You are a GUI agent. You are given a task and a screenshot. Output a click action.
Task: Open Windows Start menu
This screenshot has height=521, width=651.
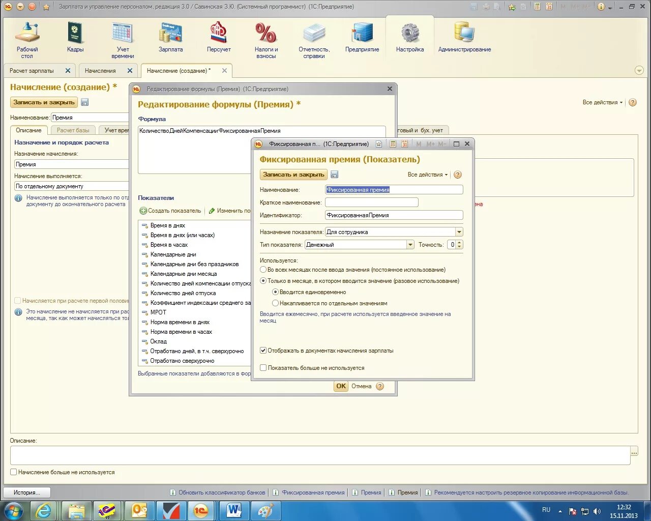(14, 510)
